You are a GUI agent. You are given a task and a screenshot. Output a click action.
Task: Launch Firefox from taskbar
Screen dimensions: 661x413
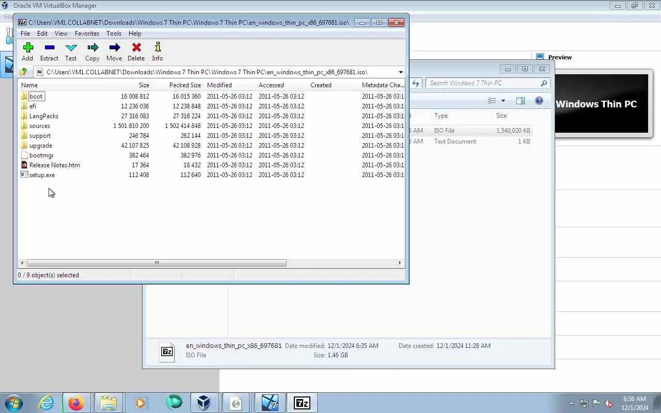(76, 403)
